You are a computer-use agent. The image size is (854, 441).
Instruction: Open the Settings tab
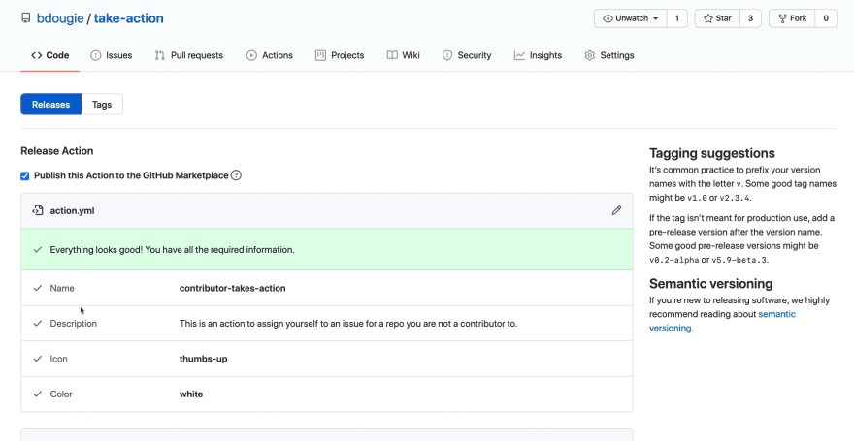pyautogui.click(x=608, y=55)
